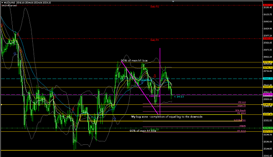Click the chart shift marker triangle on top edge
273x157 pixels.
coord(173,2)
